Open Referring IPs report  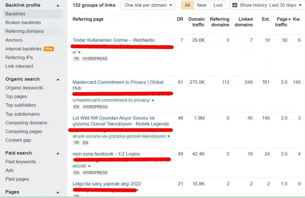(x=19, y=57)
